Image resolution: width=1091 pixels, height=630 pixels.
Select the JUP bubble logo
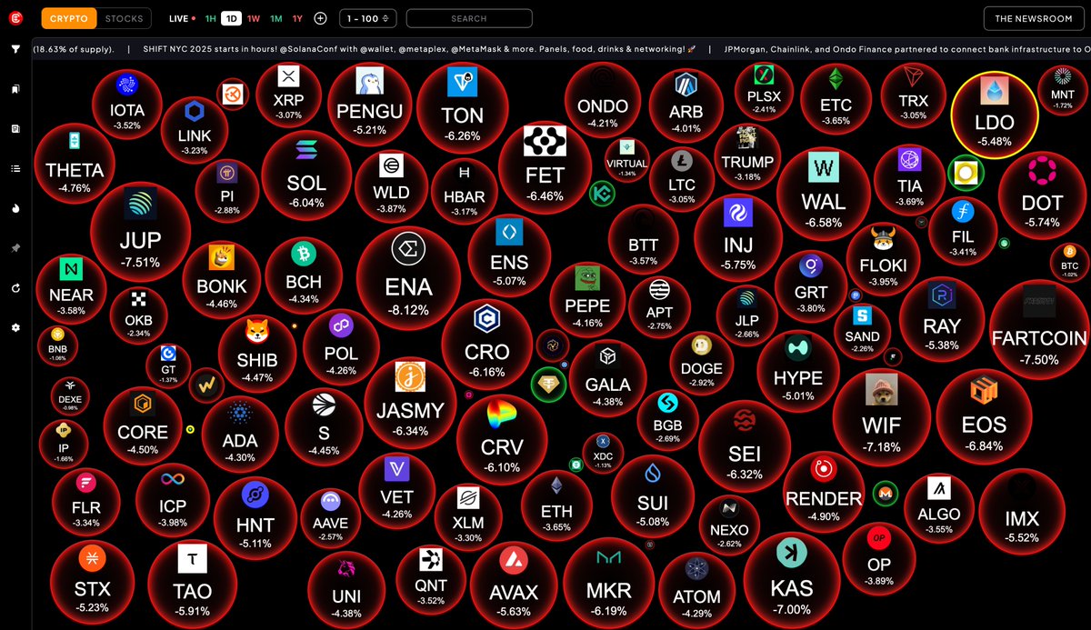pos(140,205)
